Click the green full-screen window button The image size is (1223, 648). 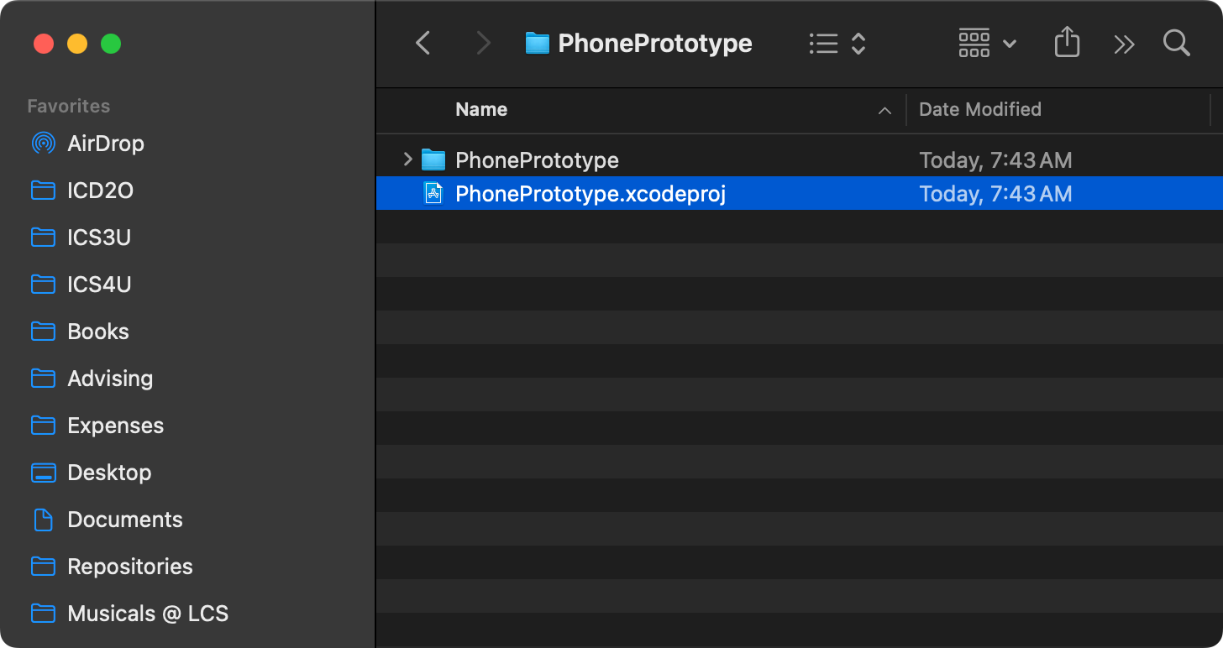(111, 44)
